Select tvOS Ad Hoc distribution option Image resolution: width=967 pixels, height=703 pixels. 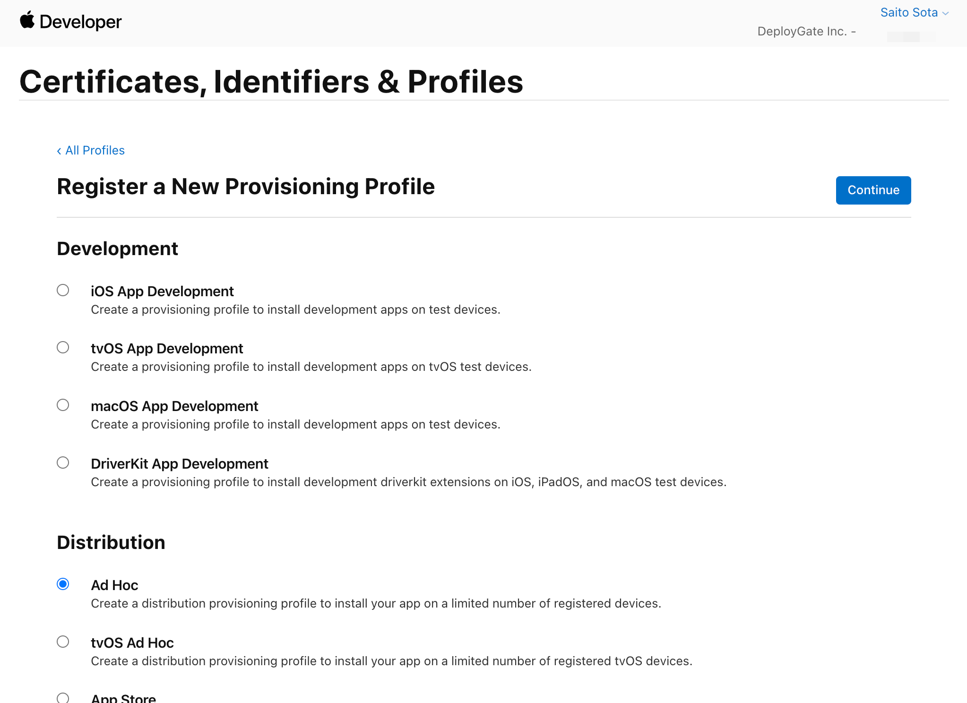pos(63,642)
